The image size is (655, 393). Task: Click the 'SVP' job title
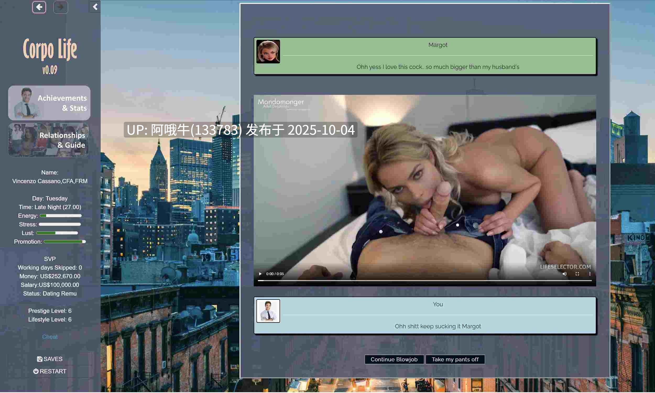(x=50, y=259)
